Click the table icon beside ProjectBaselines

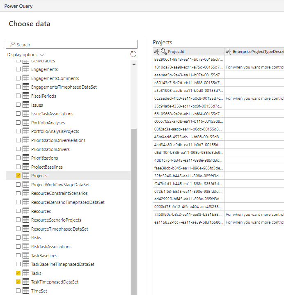coord(26,167)
